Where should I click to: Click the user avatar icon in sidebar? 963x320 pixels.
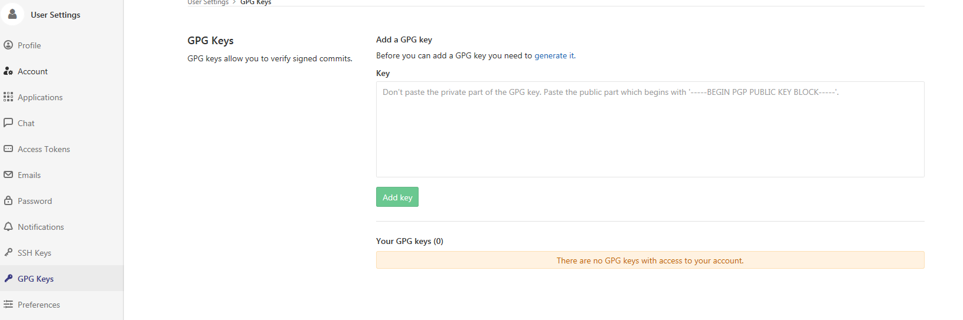pyautogui.click(x=12, y=14)
